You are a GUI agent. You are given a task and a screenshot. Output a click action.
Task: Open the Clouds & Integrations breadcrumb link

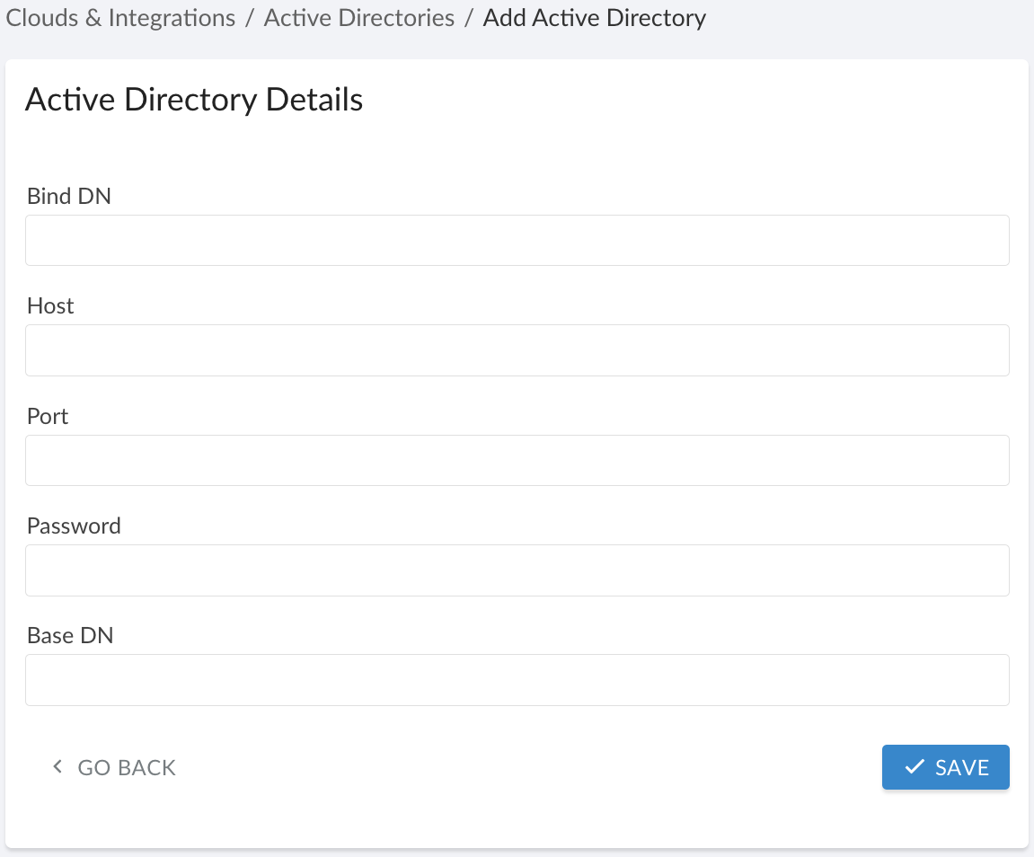[x=119, y=18]
